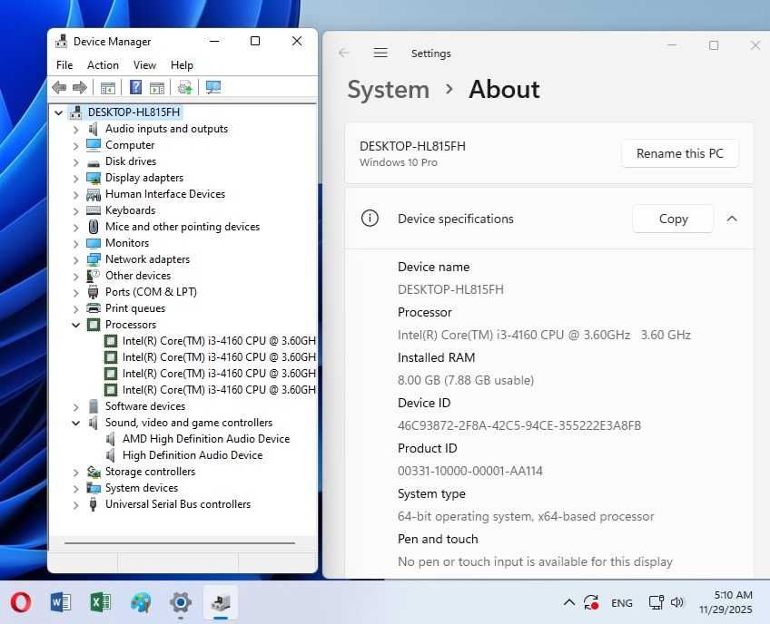Launch Opera browser from the taskbar

coord(20,602)
